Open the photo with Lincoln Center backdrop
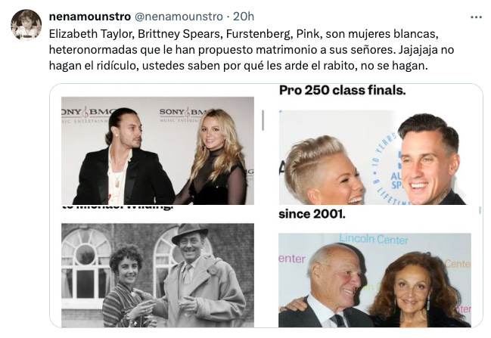Viewport: 491px width, 338px height. point(374,280)
